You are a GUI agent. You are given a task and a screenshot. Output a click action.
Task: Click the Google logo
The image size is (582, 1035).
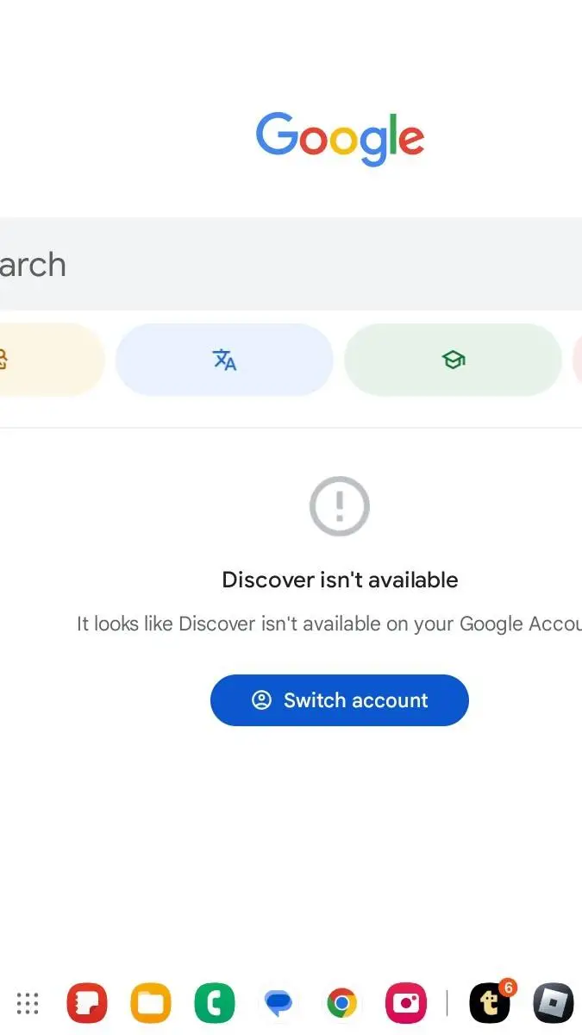tap(340, 138)
